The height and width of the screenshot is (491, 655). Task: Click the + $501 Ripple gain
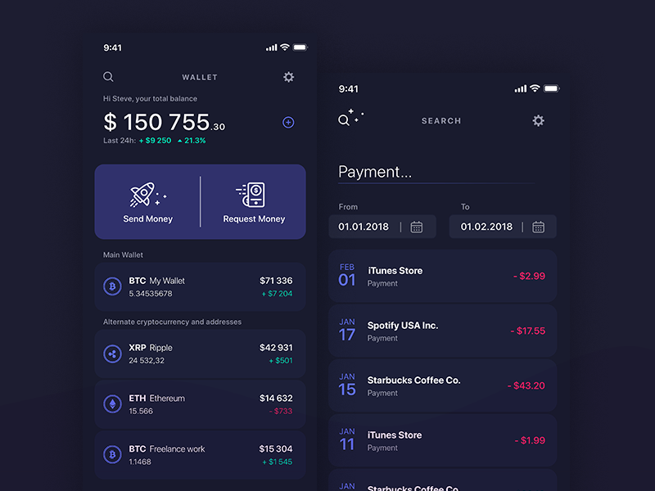pos(281,360)
